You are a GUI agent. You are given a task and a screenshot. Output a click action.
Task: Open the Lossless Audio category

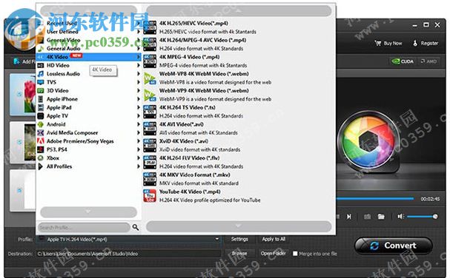[x=89, y=74]
